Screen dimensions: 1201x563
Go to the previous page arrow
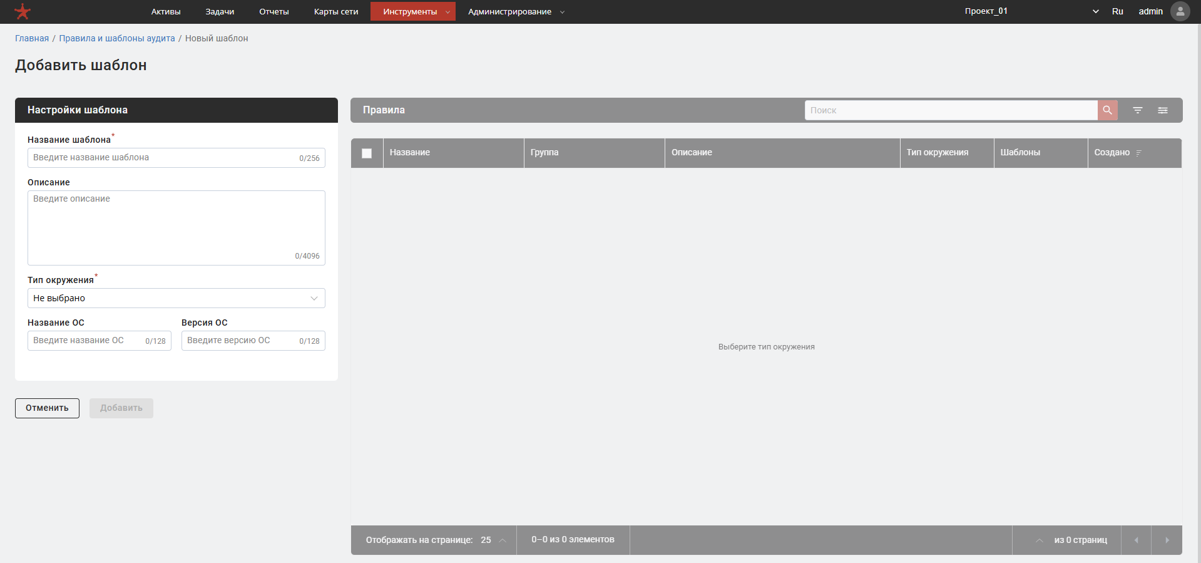point(1137,540)
